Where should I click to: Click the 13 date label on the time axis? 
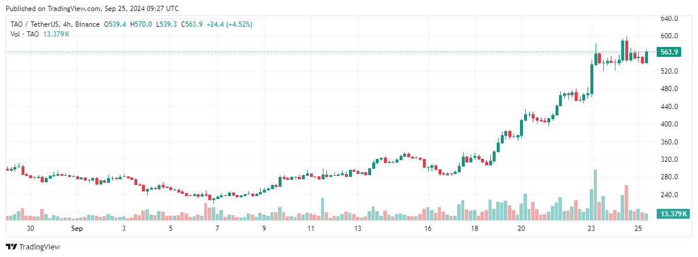[x=357, y=229]
